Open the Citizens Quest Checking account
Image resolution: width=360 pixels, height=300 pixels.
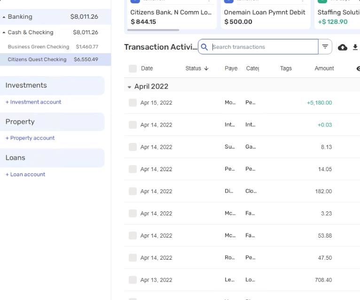tap(55, 60)
